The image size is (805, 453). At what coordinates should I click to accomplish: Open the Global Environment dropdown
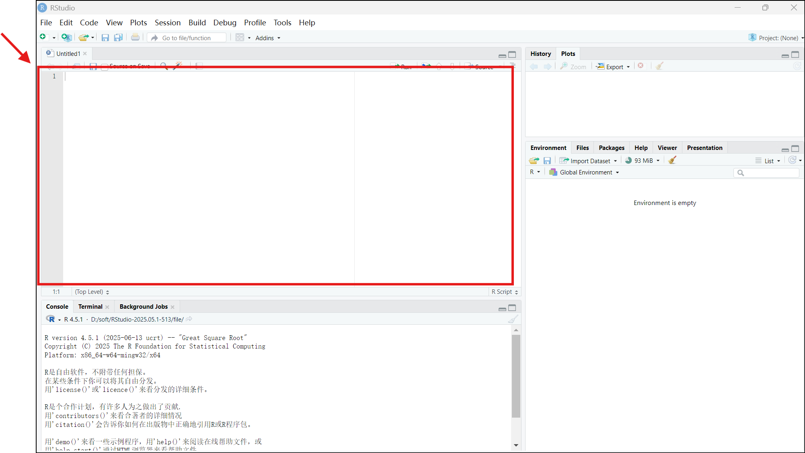586,172
